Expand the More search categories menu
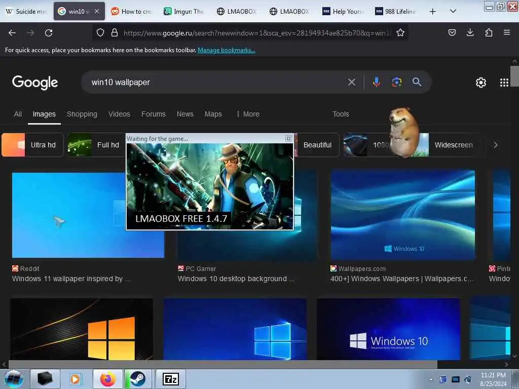The image size is (519, 389). click(x=248, y=114)
